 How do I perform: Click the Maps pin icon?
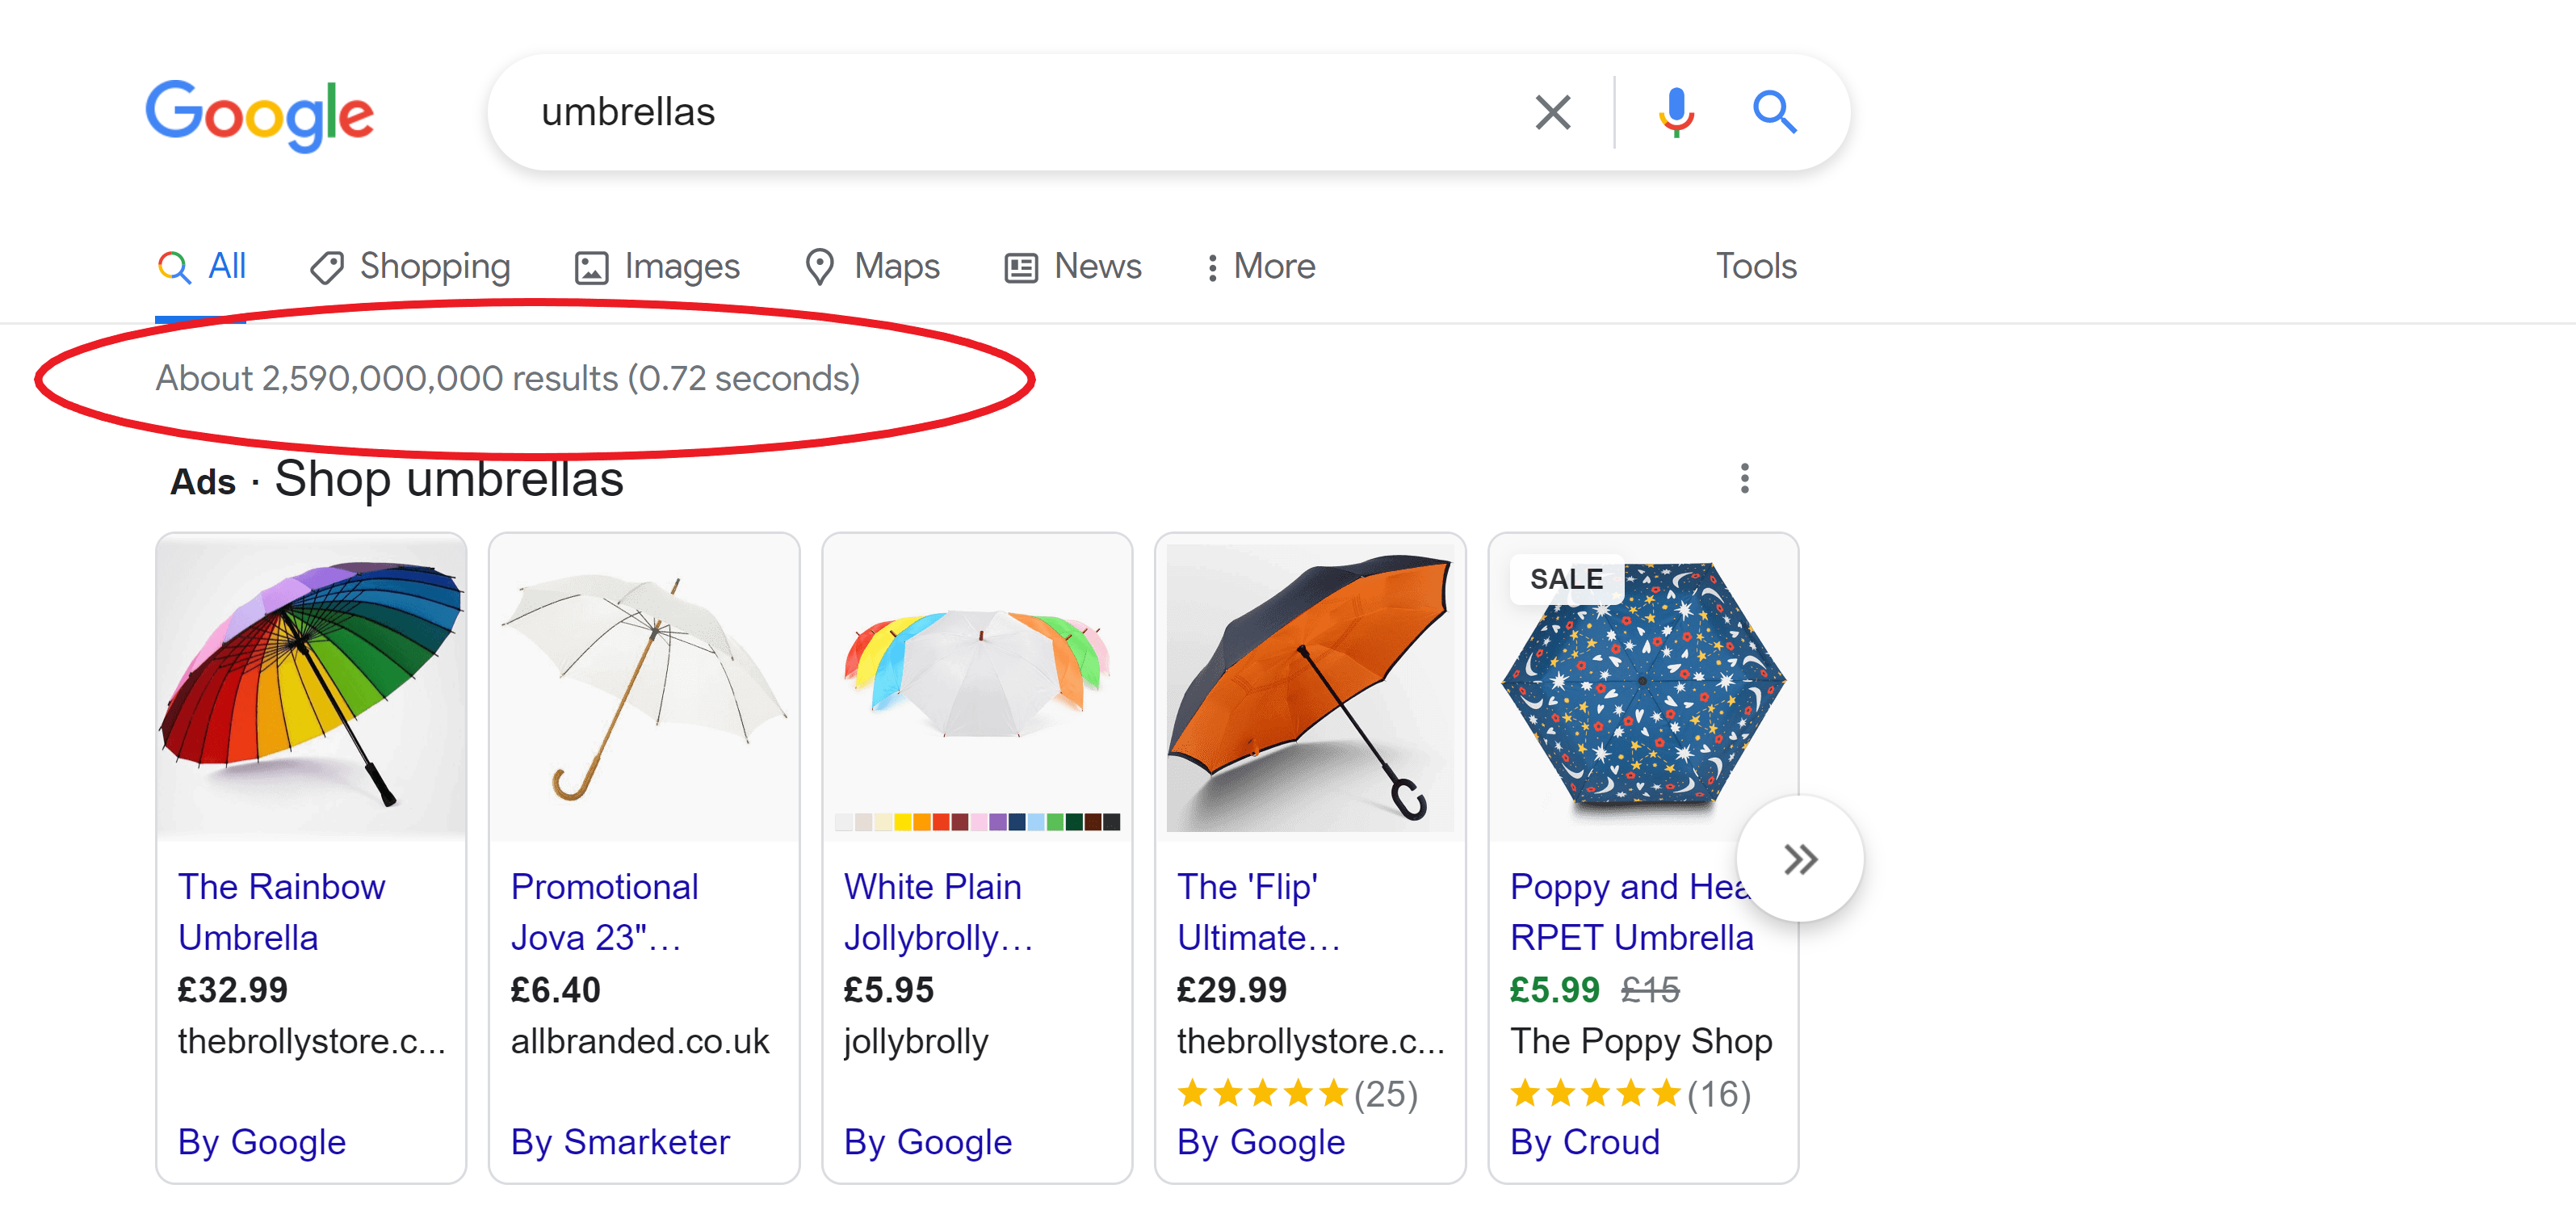pyautogui.click(x=819, y=267)
